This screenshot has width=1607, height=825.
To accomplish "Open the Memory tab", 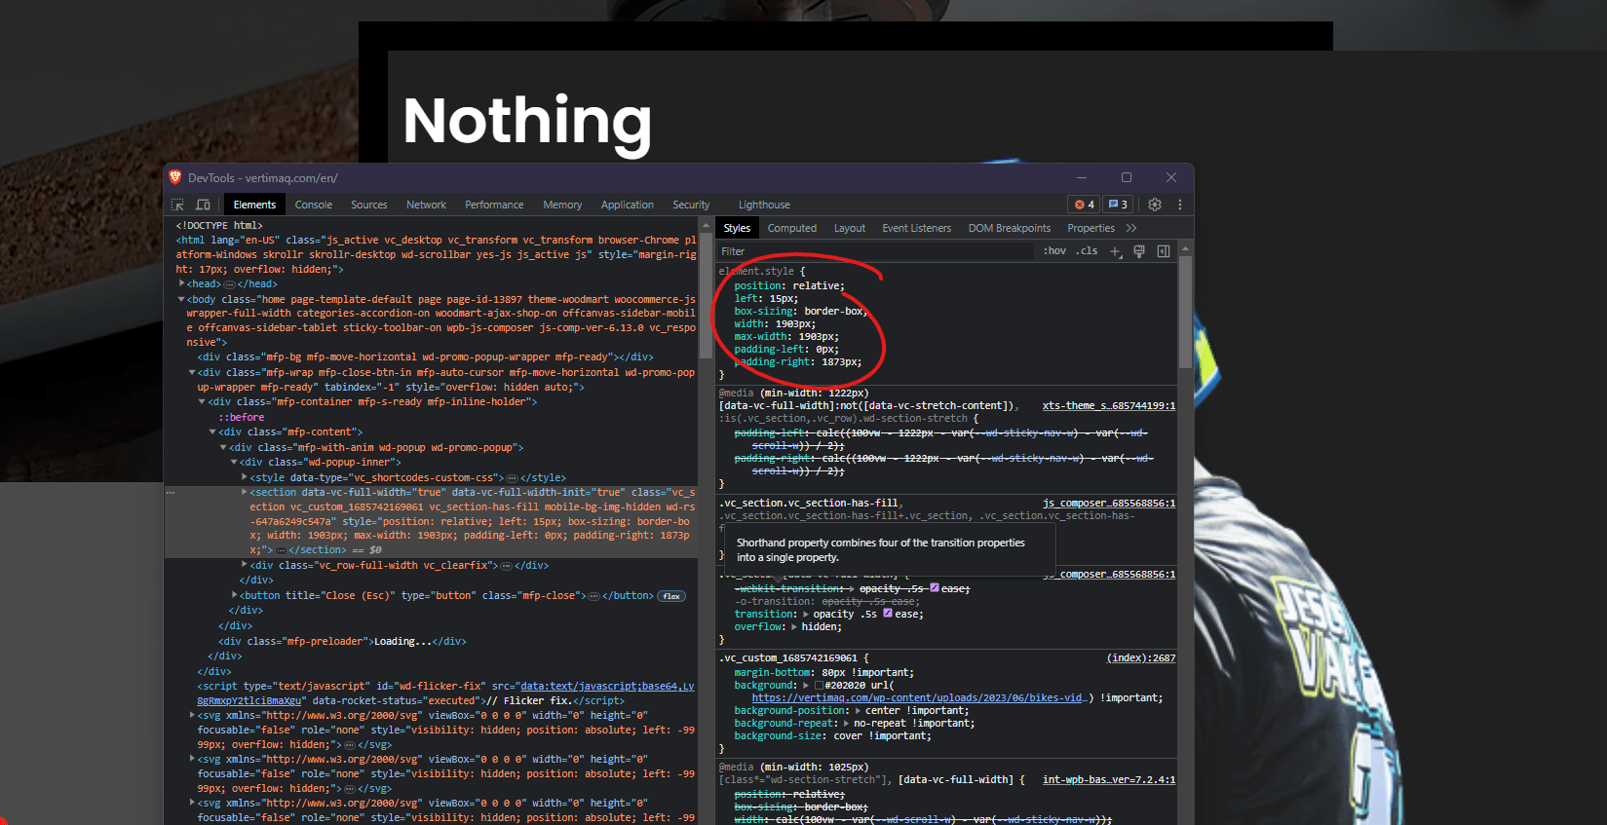I will [562, 205].
